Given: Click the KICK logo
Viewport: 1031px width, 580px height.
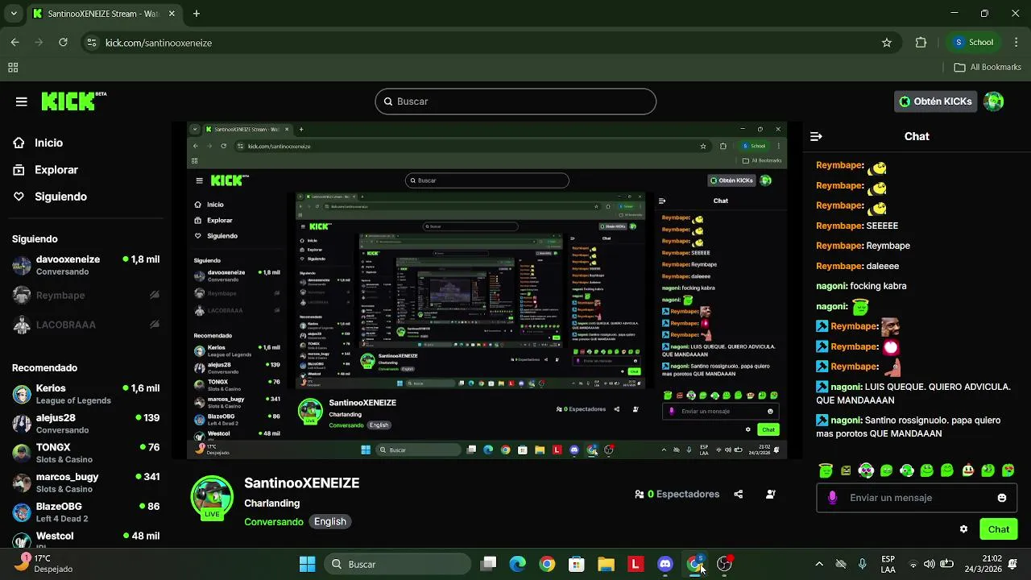Looking at the screenshot, I should 72,101.
